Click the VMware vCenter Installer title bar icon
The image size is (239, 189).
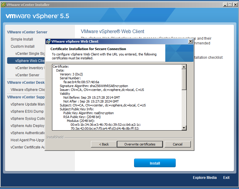(x=4, y=4)
